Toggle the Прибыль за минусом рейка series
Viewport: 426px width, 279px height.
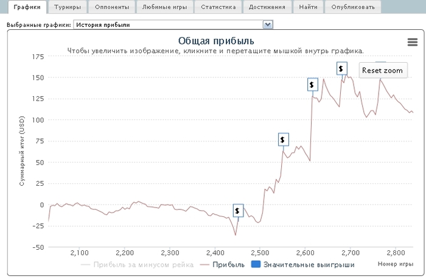click(137, 264)
